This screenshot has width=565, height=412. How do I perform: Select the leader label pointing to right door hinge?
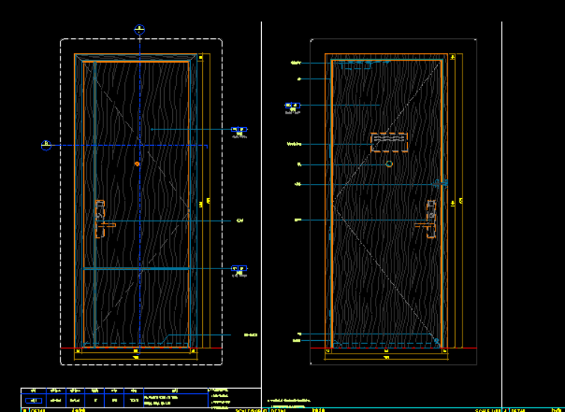click(x=298, y=184)
